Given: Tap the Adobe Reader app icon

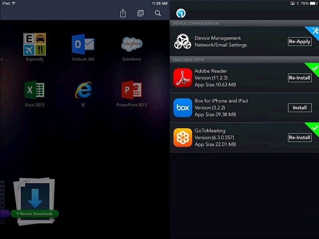Looking at the screenshot, I should point(183,78).
